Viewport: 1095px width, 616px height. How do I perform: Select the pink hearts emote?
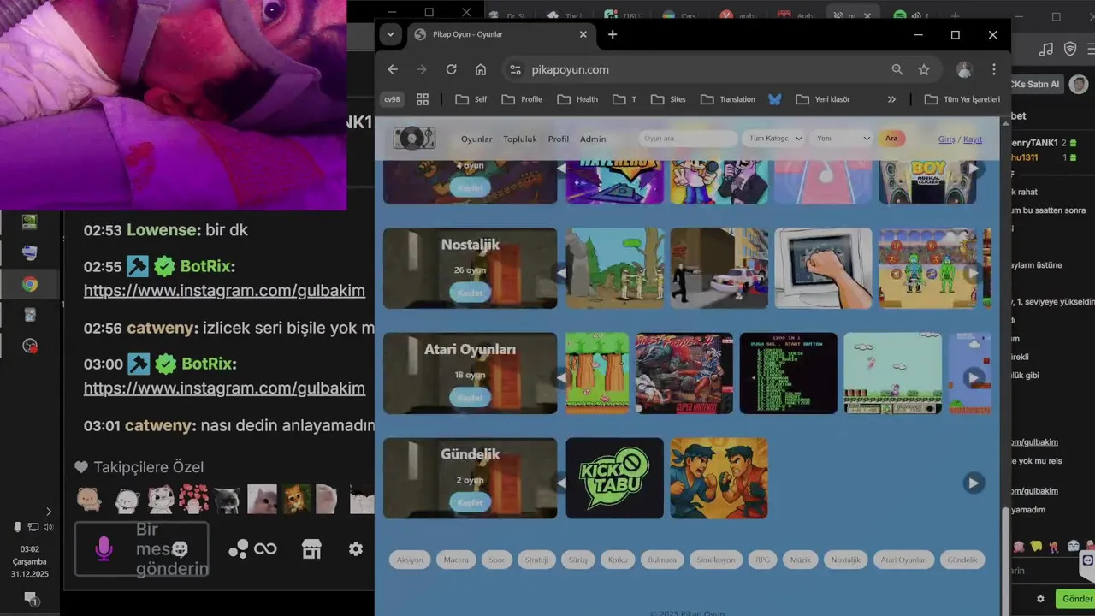click(193, 500)
